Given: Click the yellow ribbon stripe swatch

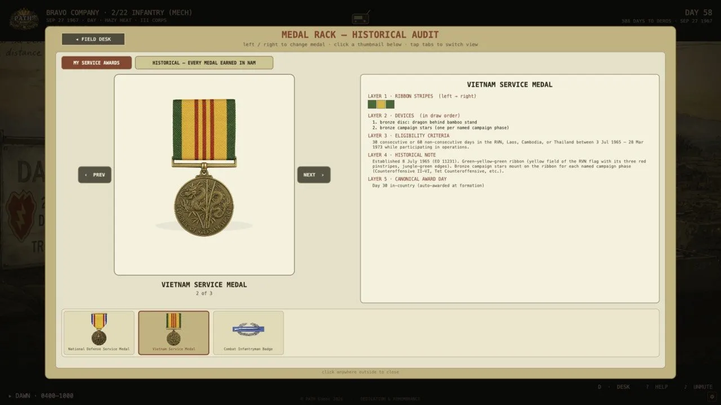Looking at the screenshot, I should tap(381, 105).
